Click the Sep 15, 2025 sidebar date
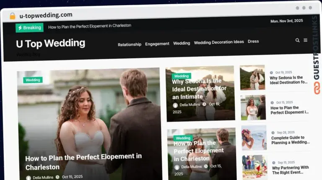The height and width of the screenshot is (180, 322). coord(286,162)
